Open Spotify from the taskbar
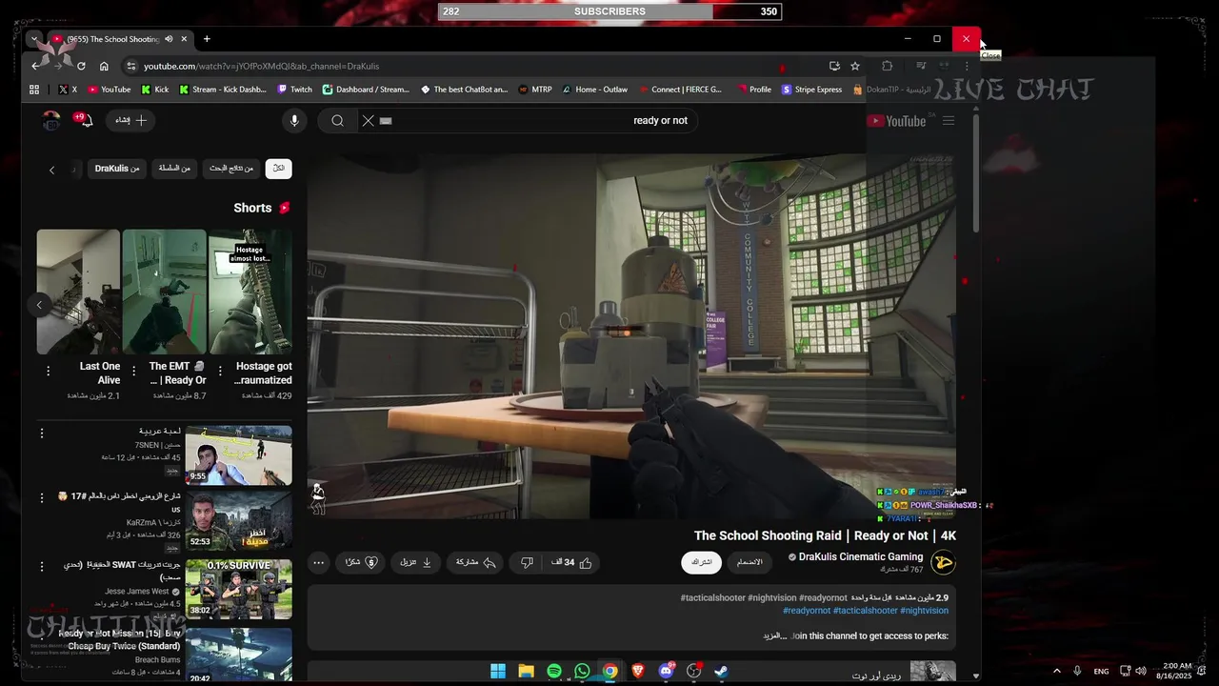This screenshot has height=686, width=1219. click(553, 671)
